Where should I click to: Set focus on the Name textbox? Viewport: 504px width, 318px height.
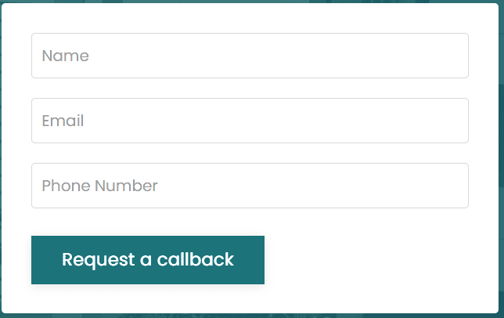point(250,56)
